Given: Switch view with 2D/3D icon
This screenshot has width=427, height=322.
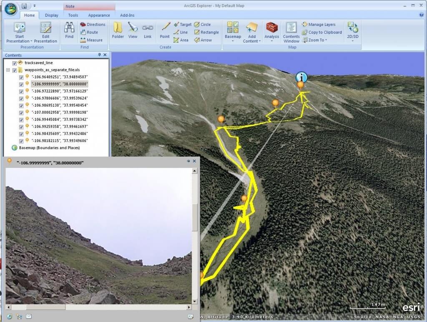Looking at the screenshot, I should point(353,32).
